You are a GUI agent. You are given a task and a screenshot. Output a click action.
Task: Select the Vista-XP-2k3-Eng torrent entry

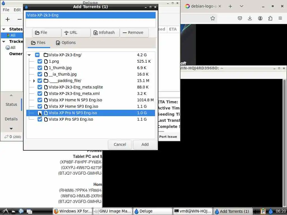coord(91,15)
